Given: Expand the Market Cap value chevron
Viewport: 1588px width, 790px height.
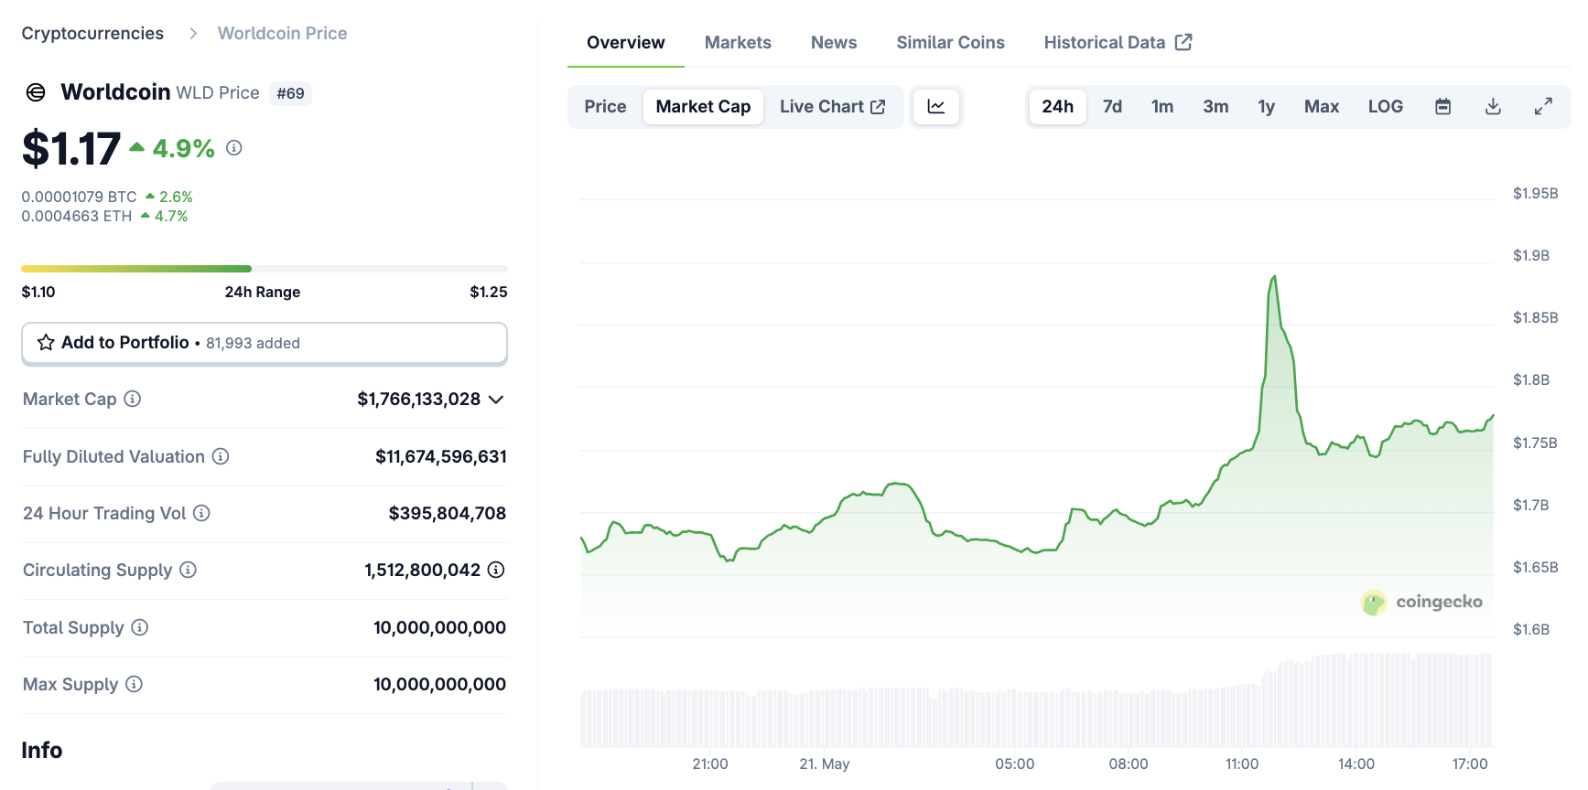Looking at the screenshot, I should [x=496, y=400].
